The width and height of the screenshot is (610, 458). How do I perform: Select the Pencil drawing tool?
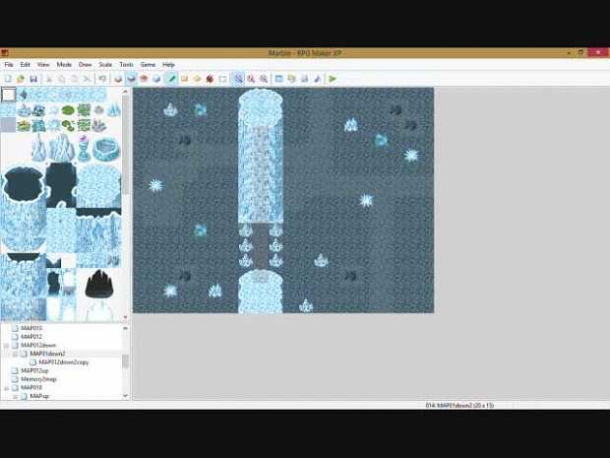[171, 79]
